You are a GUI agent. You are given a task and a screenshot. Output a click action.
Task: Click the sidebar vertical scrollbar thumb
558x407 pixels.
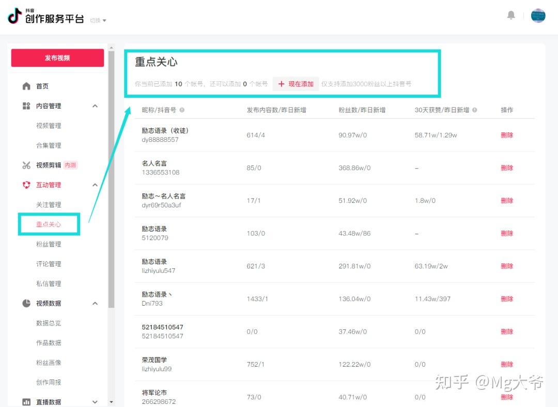(x=112, y=179)
